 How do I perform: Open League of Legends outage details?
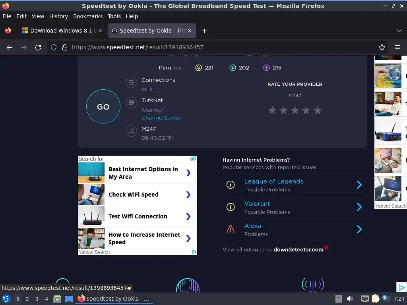pos(274,181)
